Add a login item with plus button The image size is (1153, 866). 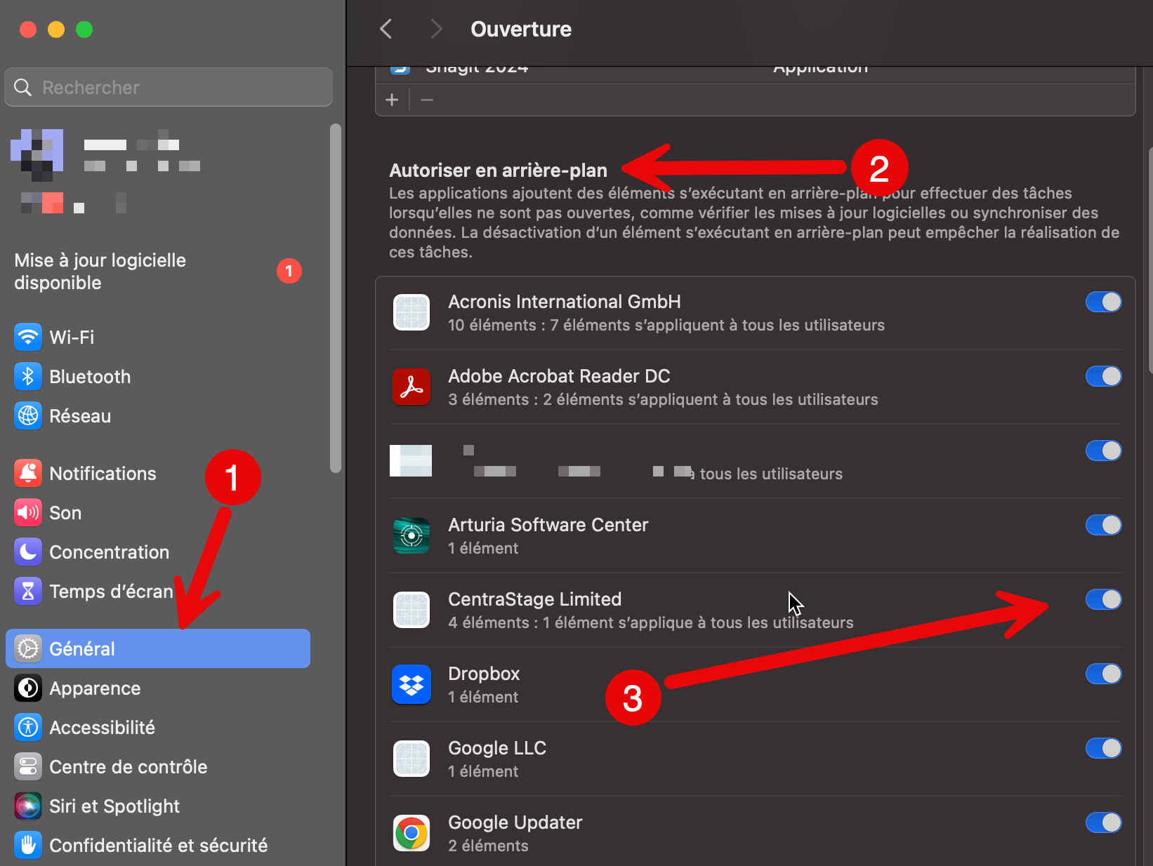coord(393,100)
